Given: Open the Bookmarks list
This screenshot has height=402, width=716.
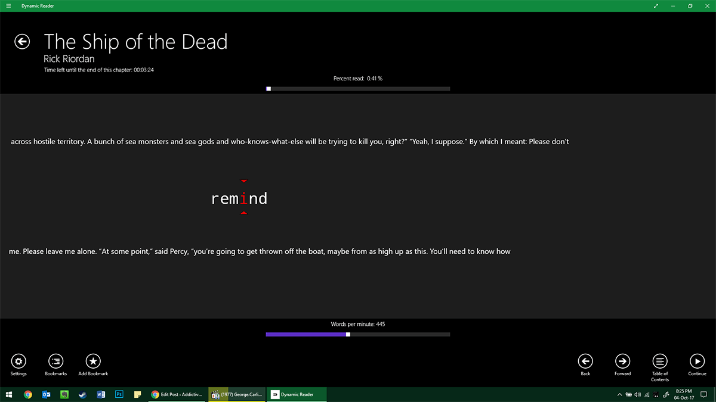Looking at the screenshot, I should (55, 362).
